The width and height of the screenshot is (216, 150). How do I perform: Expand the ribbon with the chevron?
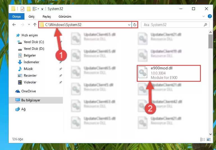pos(204,16)
